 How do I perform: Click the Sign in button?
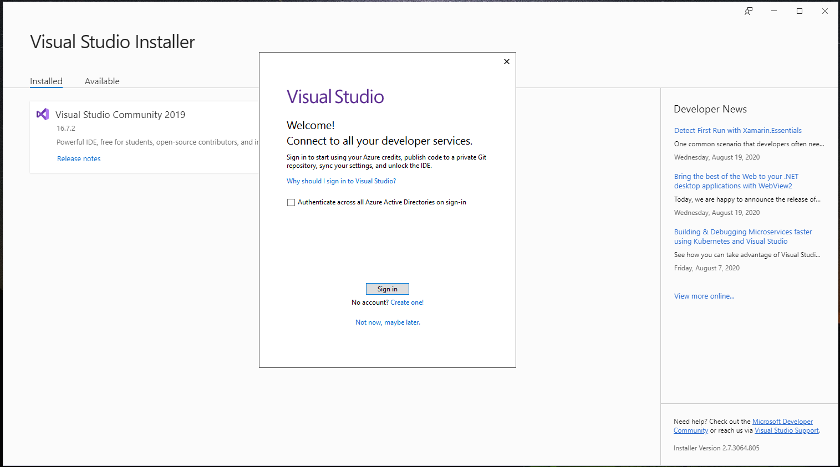click(388, 289)
